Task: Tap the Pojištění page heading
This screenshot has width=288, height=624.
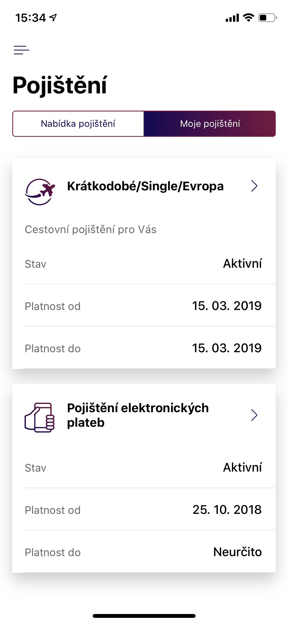Action: pyautogui.click(x=60, y=85)
